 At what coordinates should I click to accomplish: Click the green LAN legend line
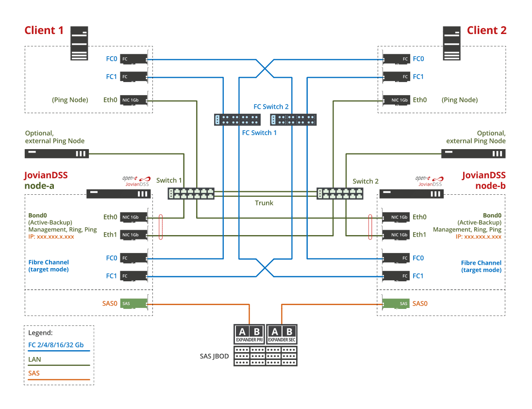coord(59,365)
